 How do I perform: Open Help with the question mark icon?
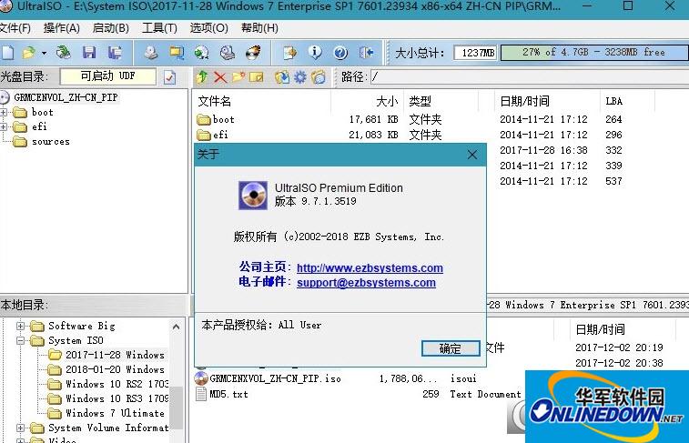(340, 53)
